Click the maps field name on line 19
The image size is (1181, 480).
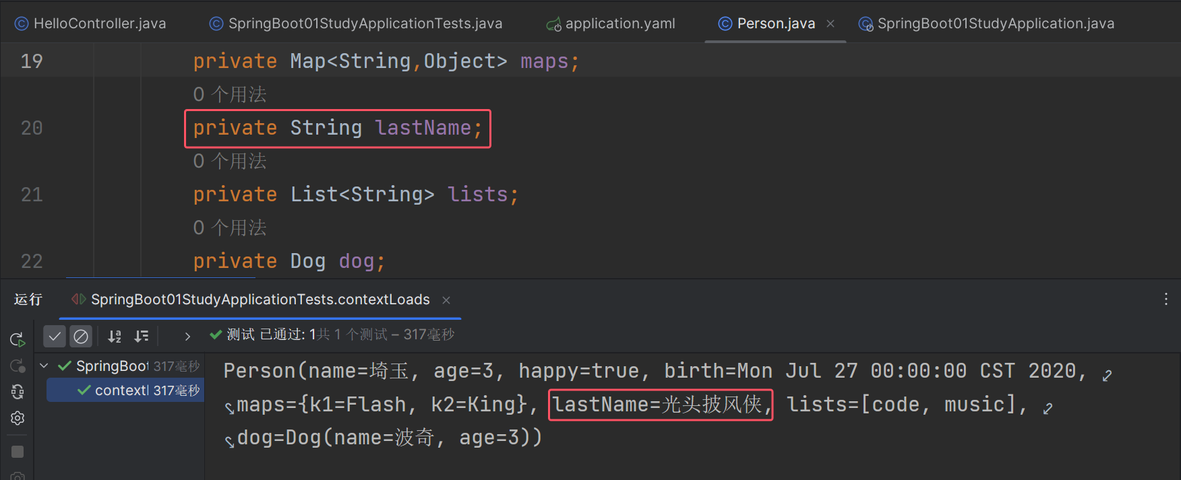tap(544, 61)
